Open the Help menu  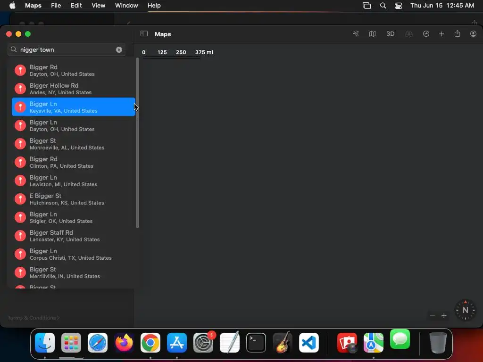[x=154, y=5]
